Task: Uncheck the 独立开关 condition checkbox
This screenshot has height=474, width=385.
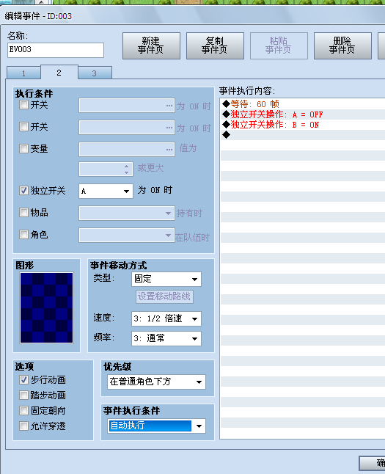Action: 23,191
